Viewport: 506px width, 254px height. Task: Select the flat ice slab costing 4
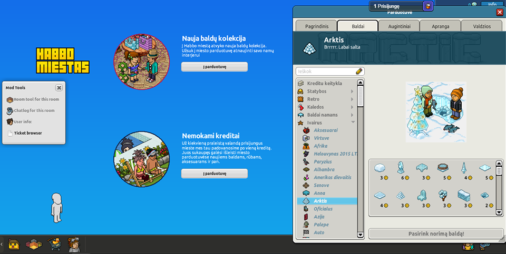380,195
